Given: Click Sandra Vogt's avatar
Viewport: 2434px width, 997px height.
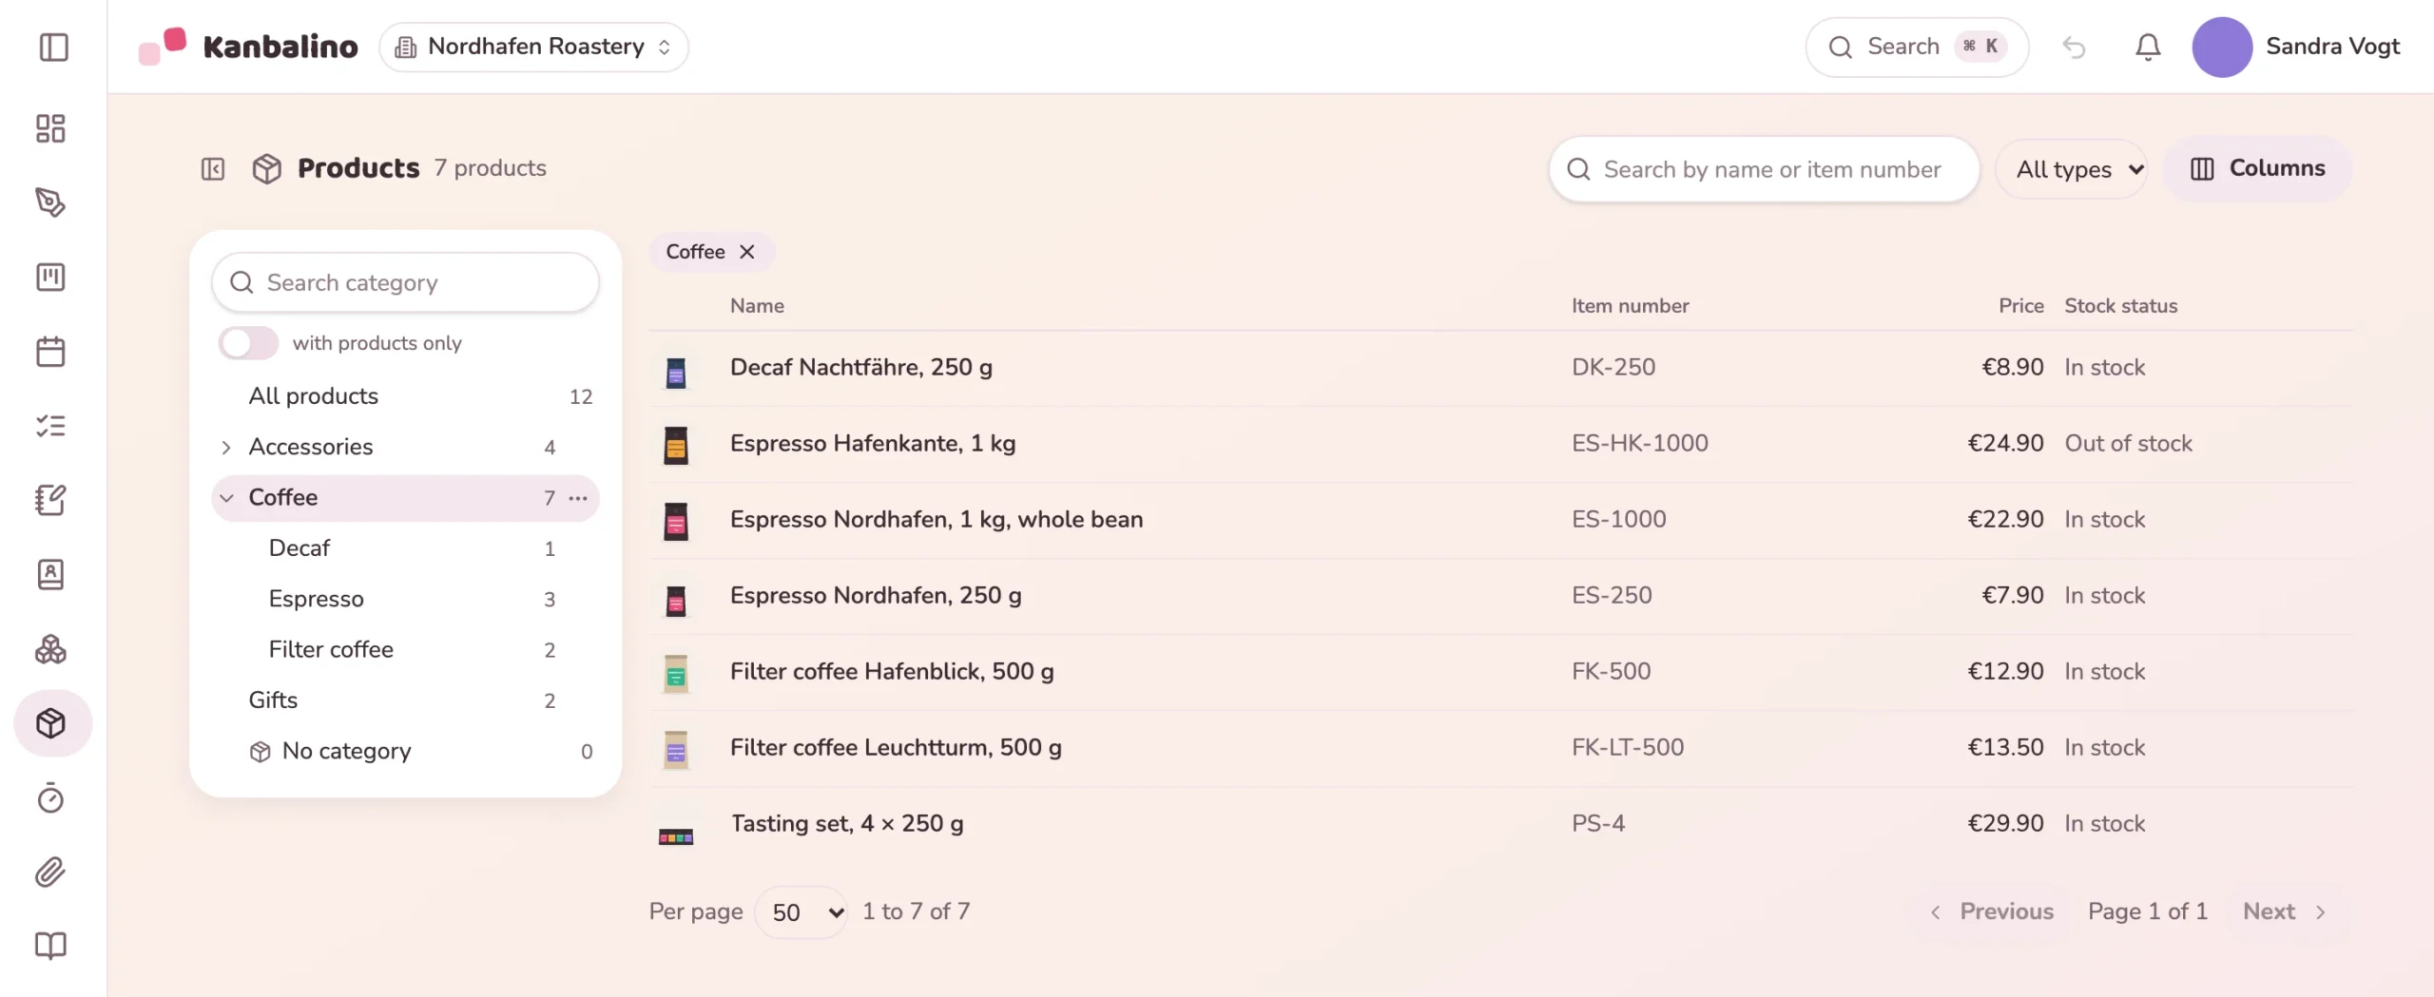Looking at the screenshot, I should click(x=2222, y=47).
